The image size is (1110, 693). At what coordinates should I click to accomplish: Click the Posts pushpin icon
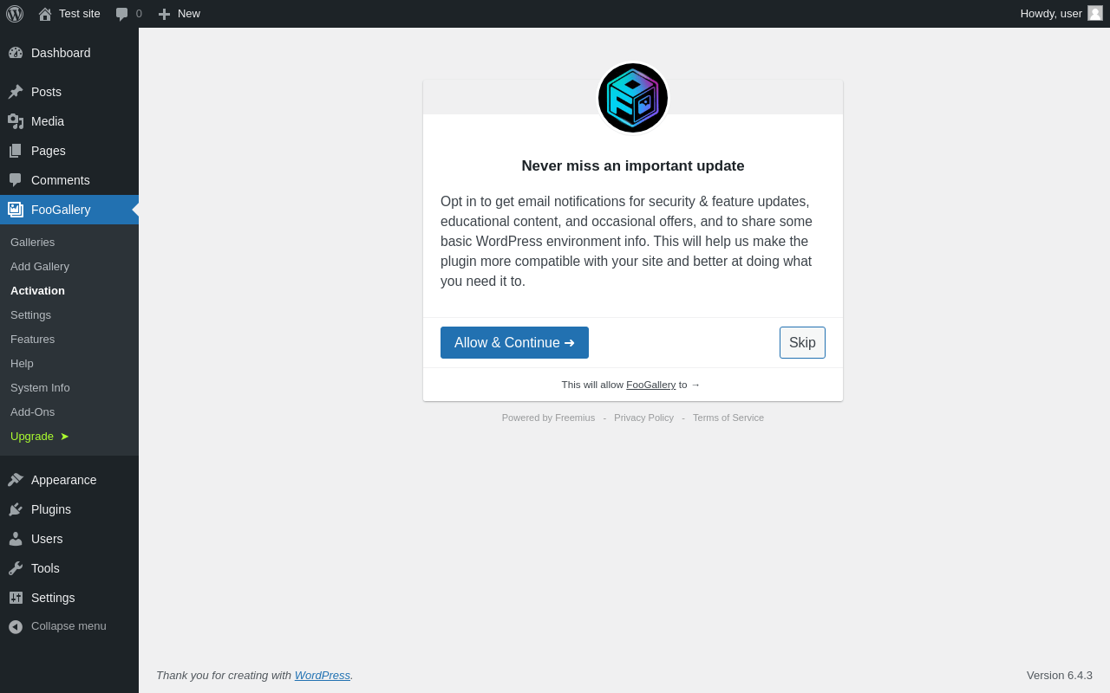(16, 92)
